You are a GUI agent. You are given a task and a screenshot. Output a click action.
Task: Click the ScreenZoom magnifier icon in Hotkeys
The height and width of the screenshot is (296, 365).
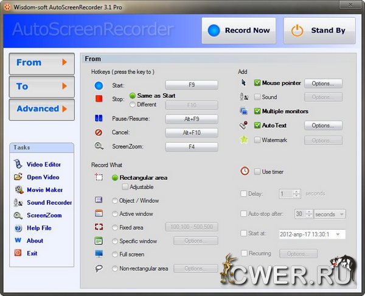tap(99, 146)
